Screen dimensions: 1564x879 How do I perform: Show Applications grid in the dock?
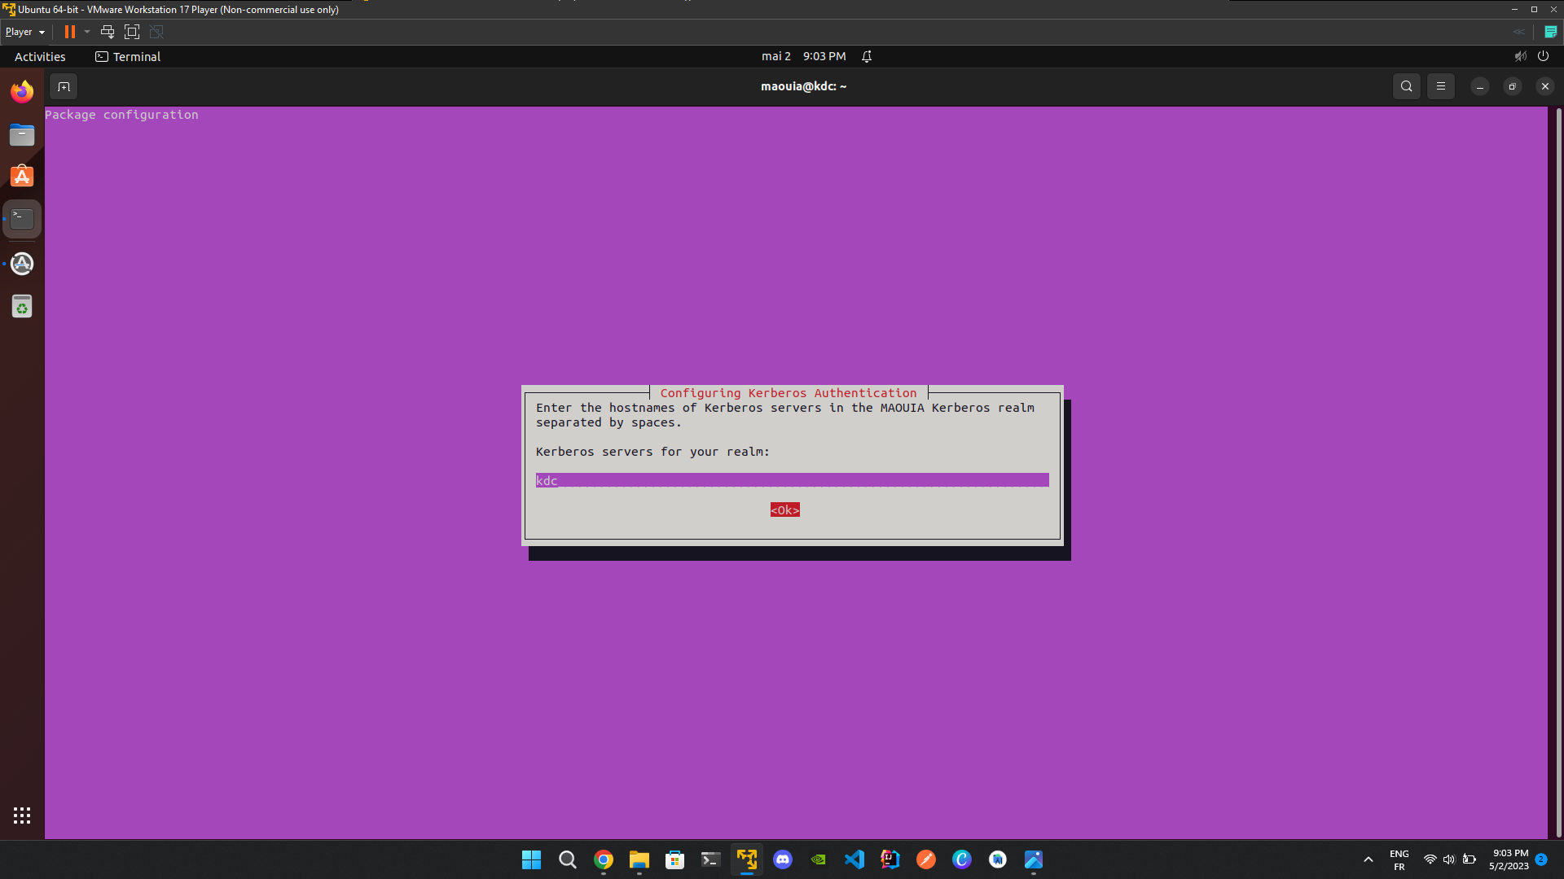click(x=22, y=816)
